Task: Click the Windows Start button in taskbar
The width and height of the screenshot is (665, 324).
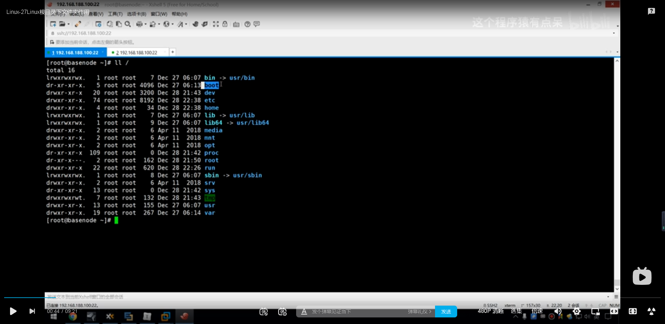Action: pos(54,316)
